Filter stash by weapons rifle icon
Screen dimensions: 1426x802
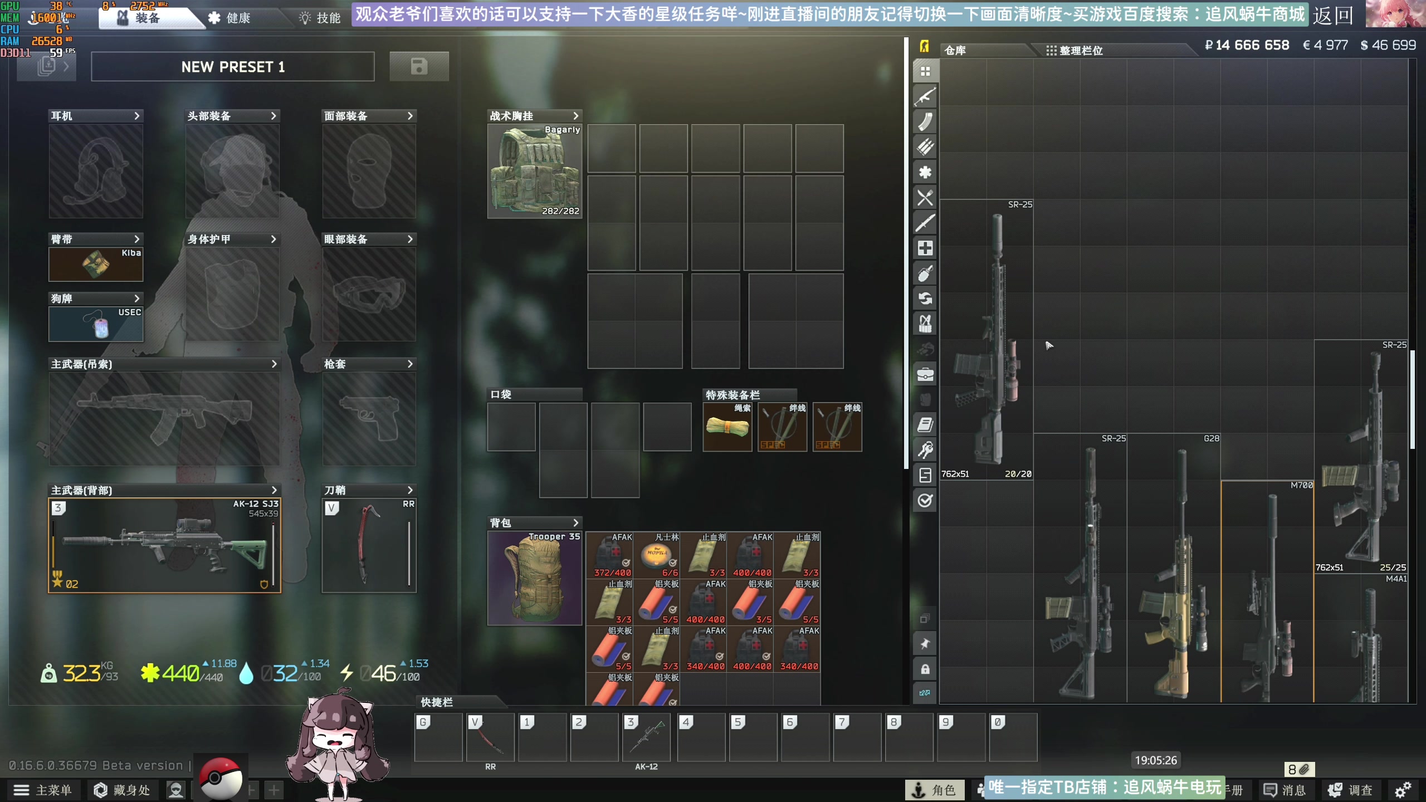pyautogui.click(x=925, y=96)
